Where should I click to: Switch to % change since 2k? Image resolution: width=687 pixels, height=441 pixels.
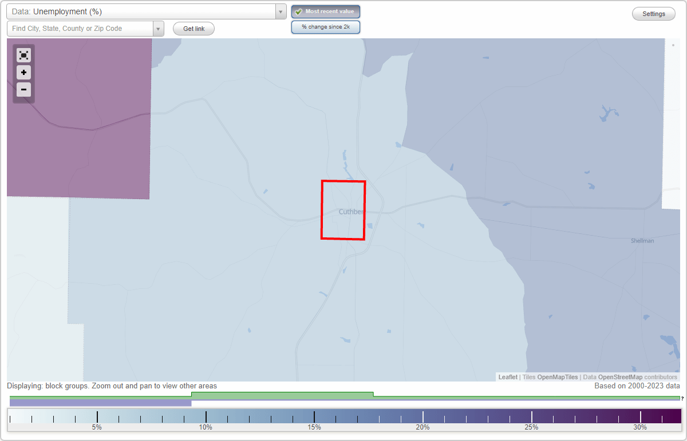(x=326, y=27)
